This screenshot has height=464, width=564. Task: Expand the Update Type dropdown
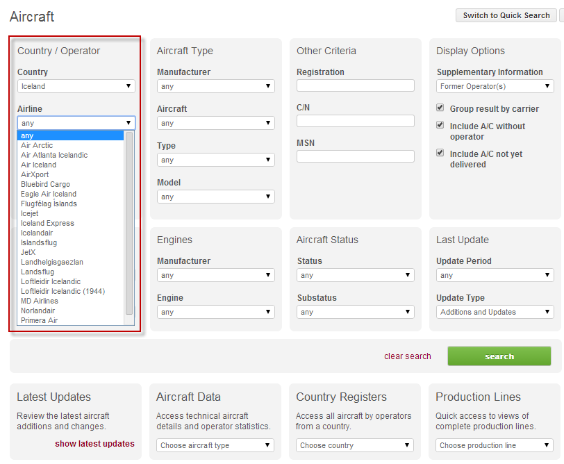point(495,312)
